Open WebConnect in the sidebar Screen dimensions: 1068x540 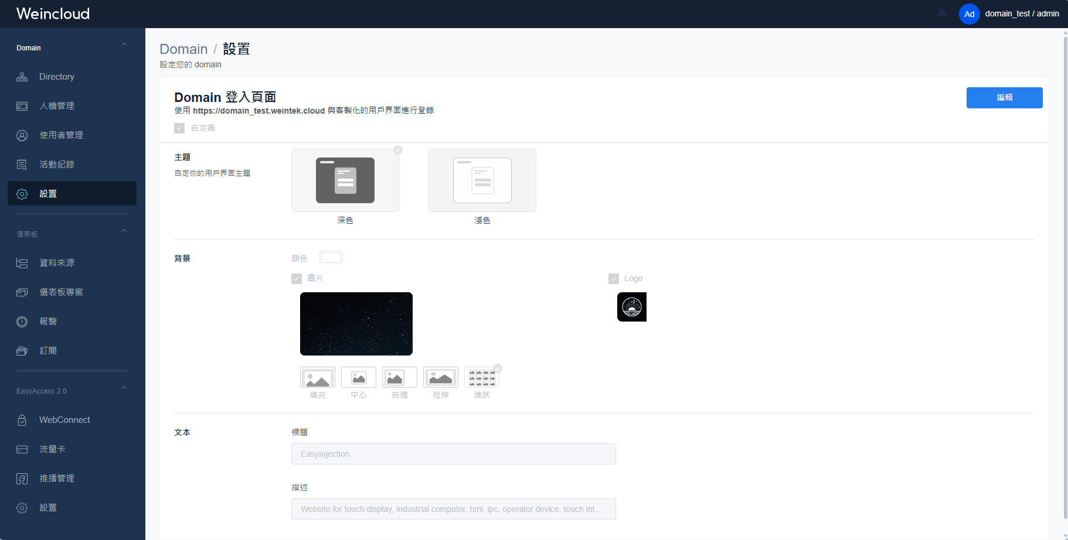coord(72,420)
